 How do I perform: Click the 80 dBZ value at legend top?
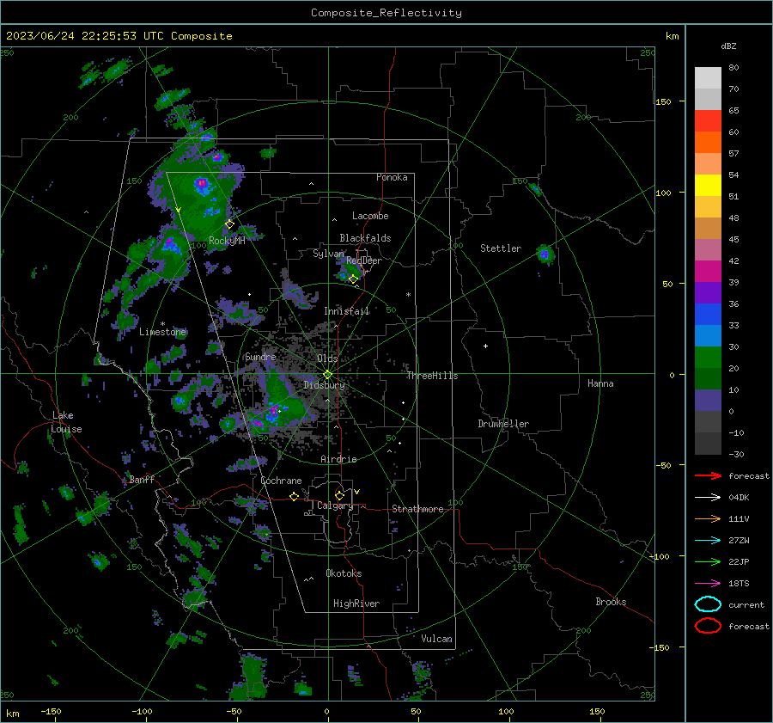tap(733, 68)
